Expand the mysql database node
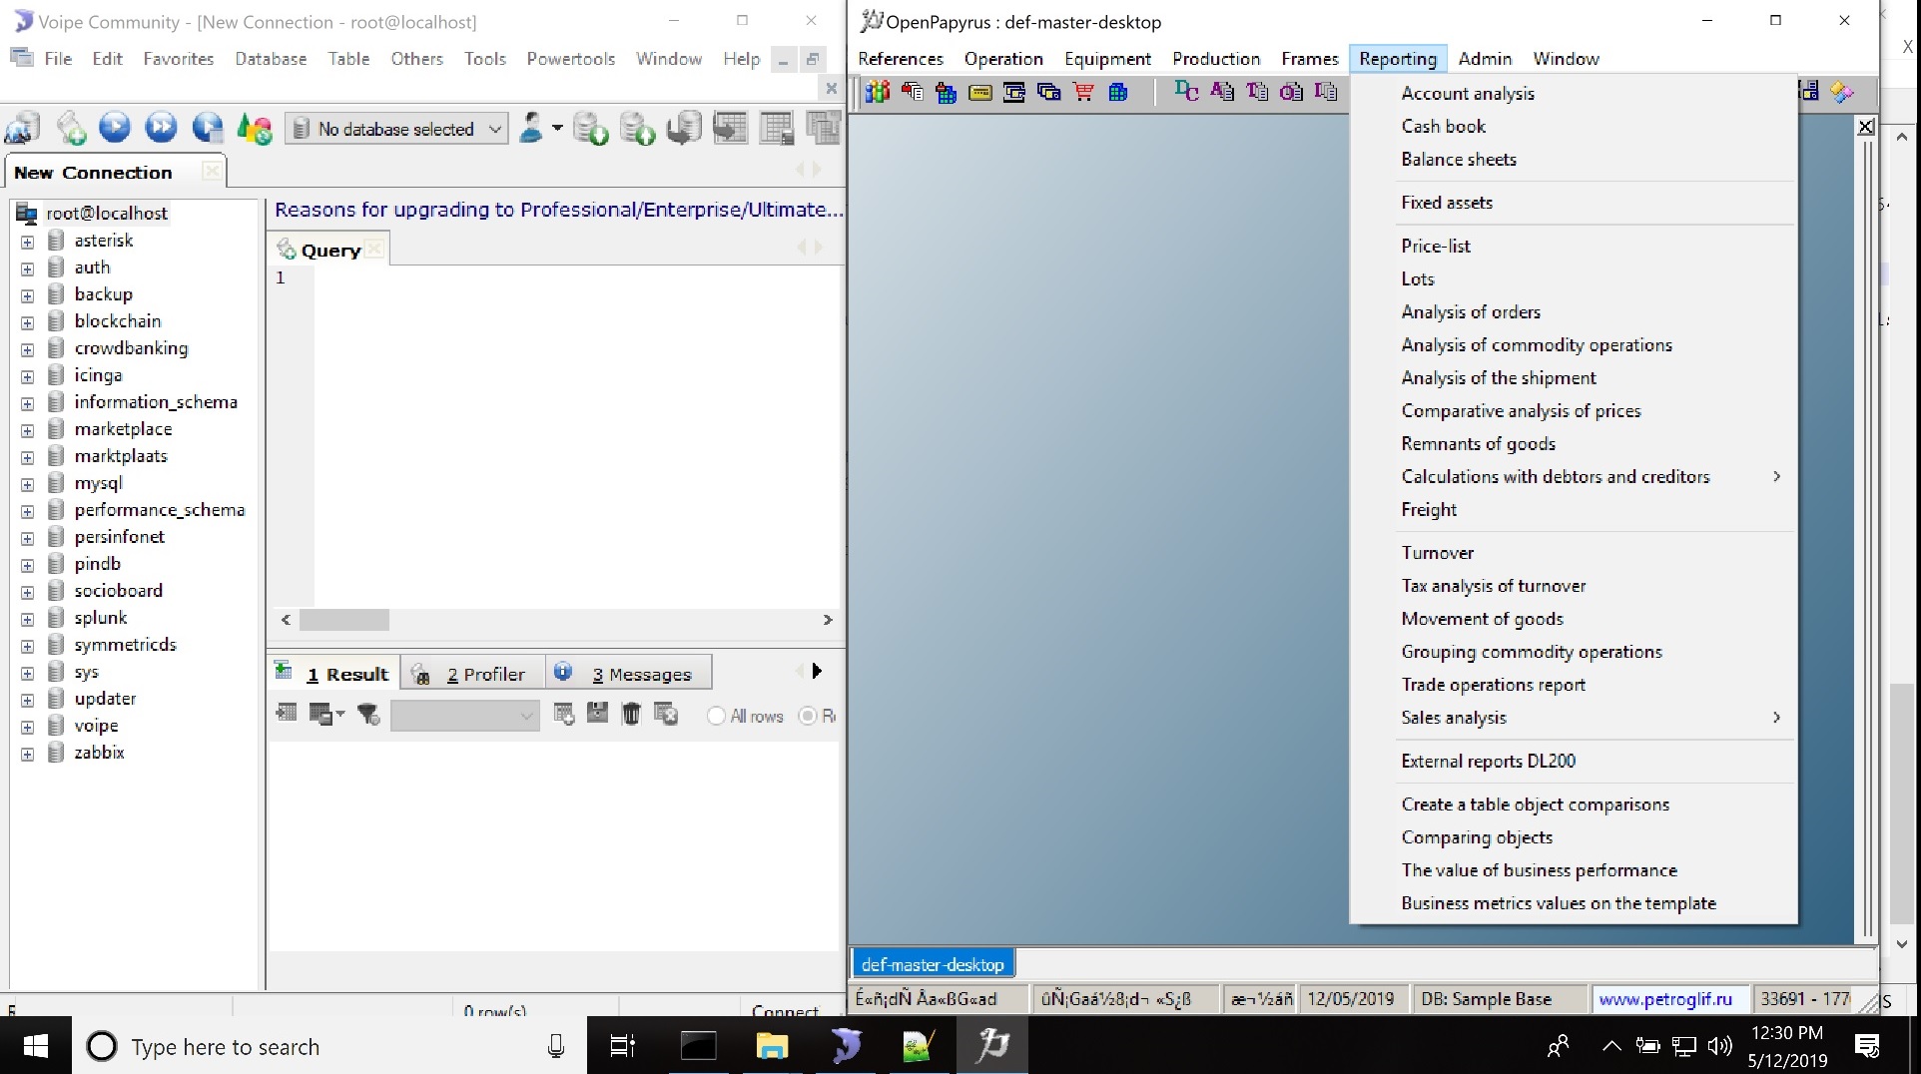Viewport: 1921px width, 1074px height. pos(27,484)
